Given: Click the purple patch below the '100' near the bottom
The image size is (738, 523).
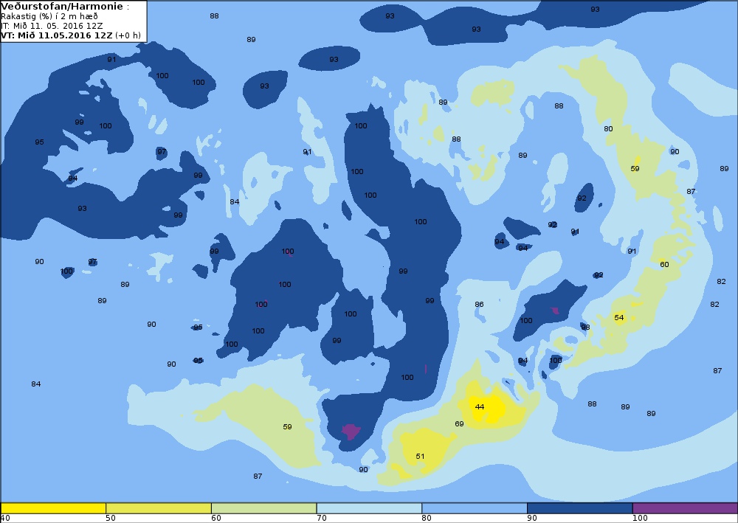Looking at the screenshot, I should click(351, 431).
